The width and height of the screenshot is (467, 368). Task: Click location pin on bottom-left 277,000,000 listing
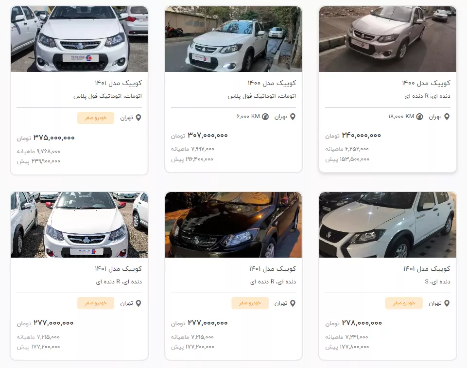point(138,303)
